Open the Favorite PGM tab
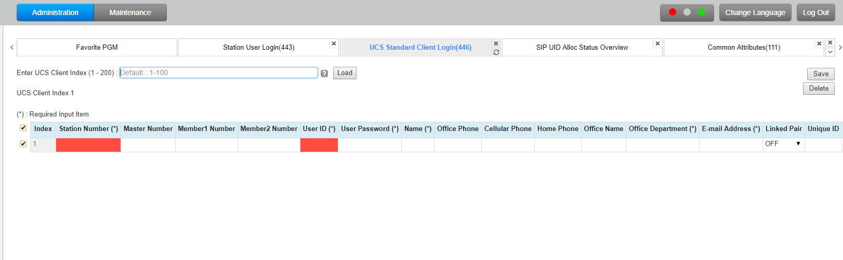Screen dimensions: 843x260 pyautogui.click(x=97, y=47)
